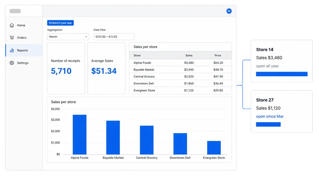
Task: Select Bayside Market in the table
Action: coord(180,70)
